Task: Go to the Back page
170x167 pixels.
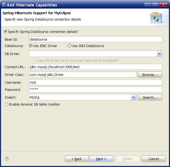Action: 77,159
